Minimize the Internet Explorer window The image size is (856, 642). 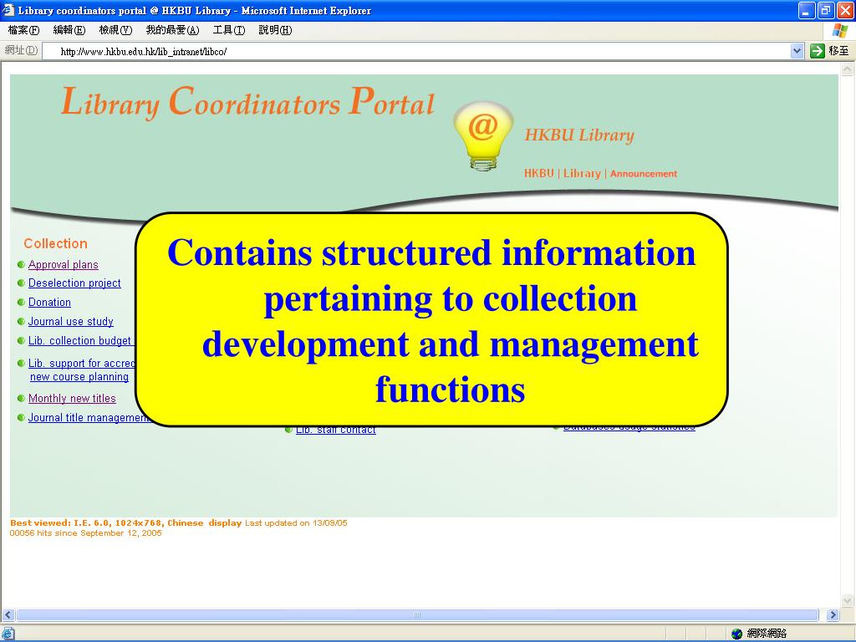[807, 10]
